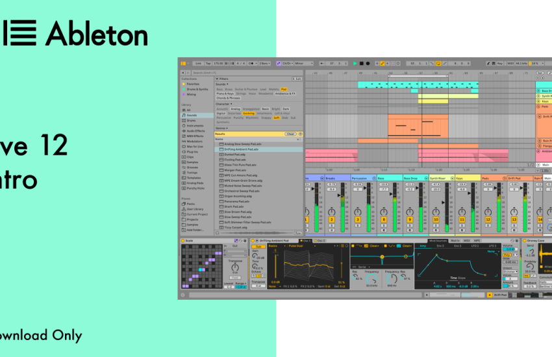Toggle the yellow Automation Arm icon
Viewport: 552px width, 357px height.
pyautogui.click(x=383, y=64)
